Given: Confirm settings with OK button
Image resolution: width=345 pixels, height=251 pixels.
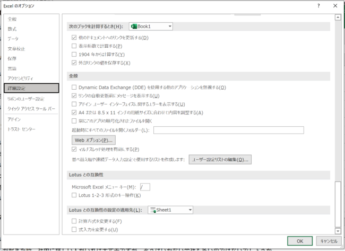Looking at the screenshot, I should tap(300, 241).
